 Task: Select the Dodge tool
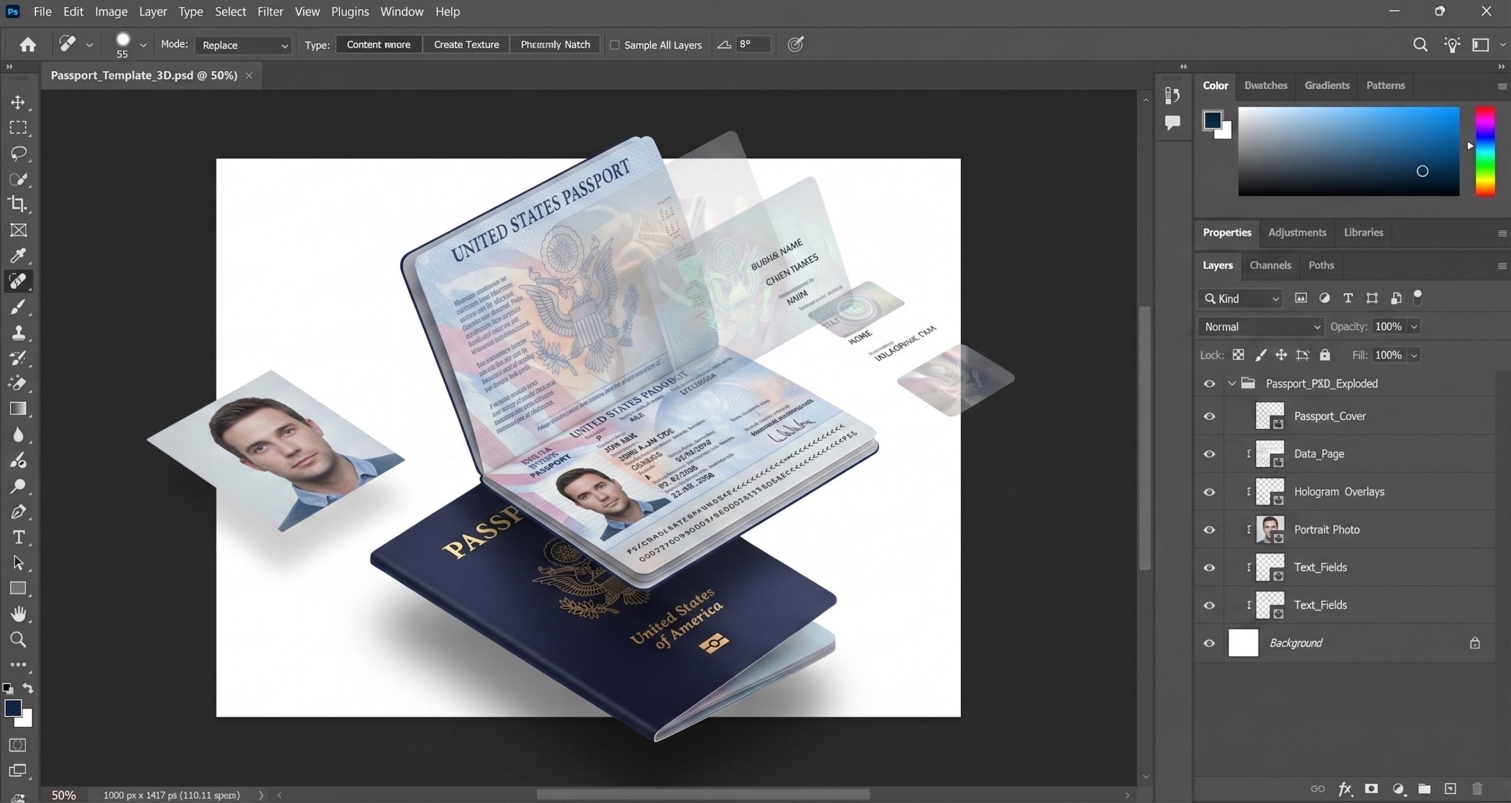pyautogui.click(x=18, y=486)
